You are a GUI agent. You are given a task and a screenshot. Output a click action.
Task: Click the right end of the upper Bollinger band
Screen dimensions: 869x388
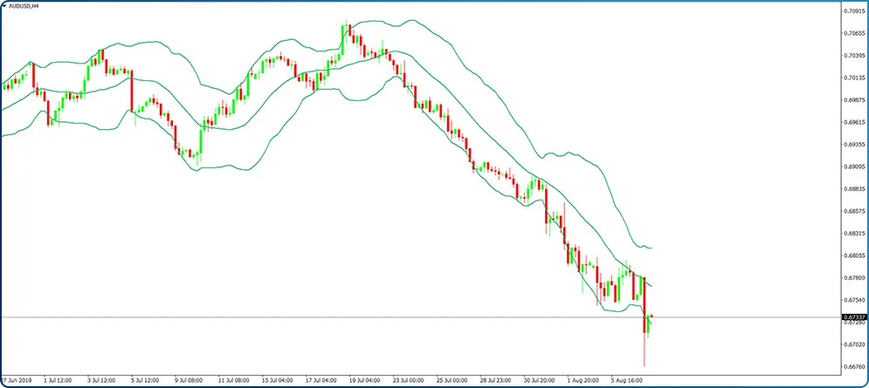coord(650,248)
